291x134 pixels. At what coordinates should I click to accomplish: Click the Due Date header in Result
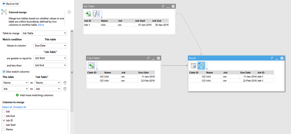pyautogui.click(x=248, y=73)
